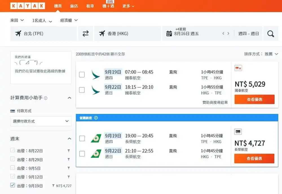This screenshot has height=194, width=282.
Task: Click the 贊助商搜尋結果 label
Action: (215, 102)
